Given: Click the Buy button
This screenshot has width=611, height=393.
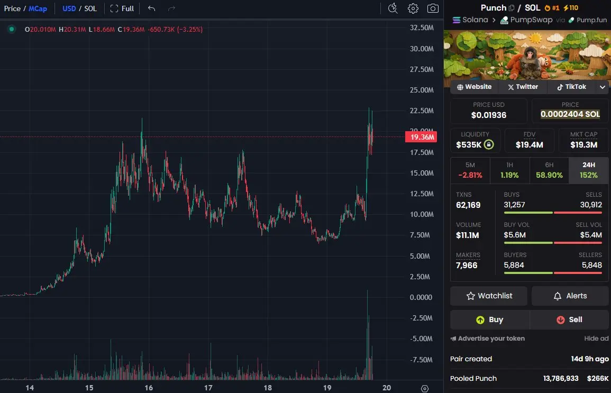Looking at the screenshot, I should 490,320.
